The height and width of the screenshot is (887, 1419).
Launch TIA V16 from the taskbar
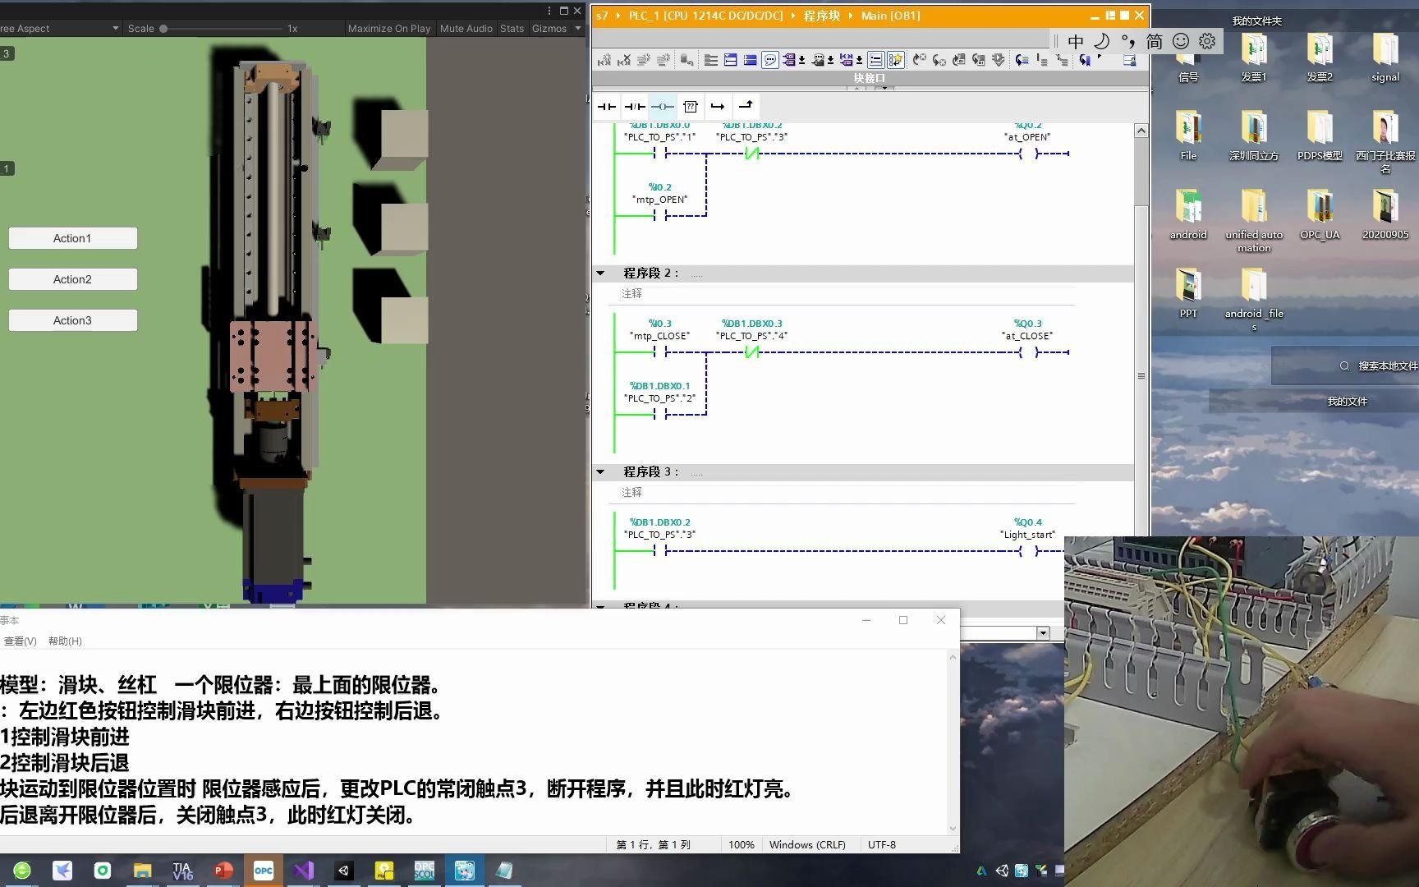tap(182, 870)
